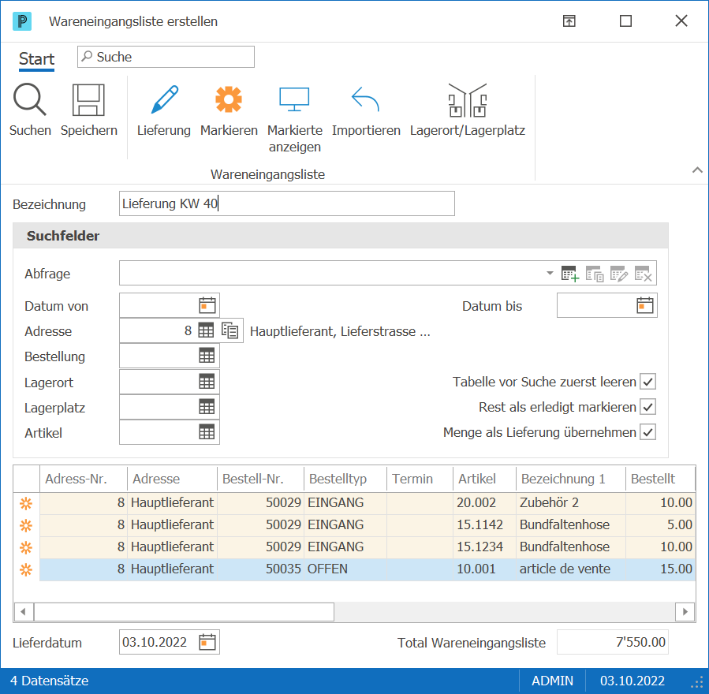Uncheck Rest als erledigt markieren

tap(648, 407)
